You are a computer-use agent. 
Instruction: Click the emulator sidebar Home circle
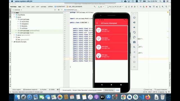(x=134, y=57)
